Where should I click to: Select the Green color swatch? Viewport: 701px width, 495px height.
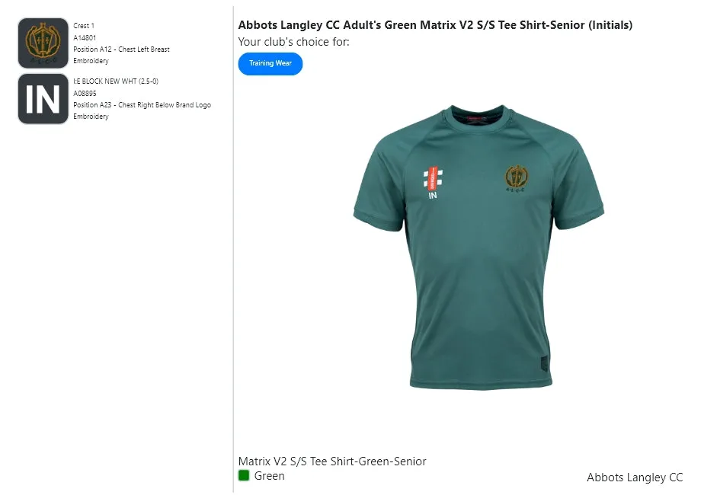244,476
